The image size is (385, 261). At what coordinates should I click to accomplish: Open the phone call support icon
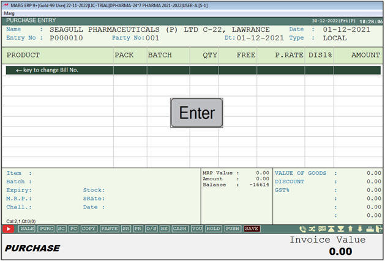pyautogui.click(x=303, y=229)
